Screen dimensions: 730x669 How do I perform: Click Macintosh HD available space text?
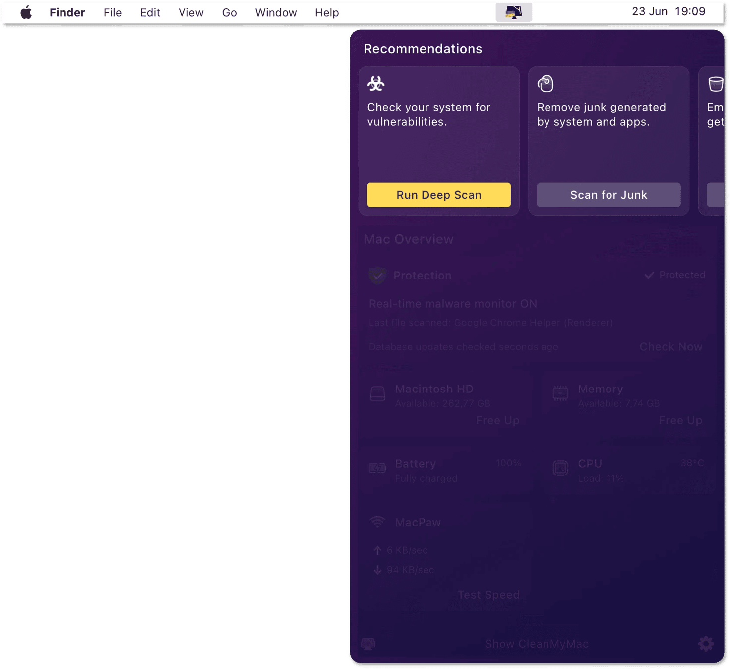coord(442,403)
